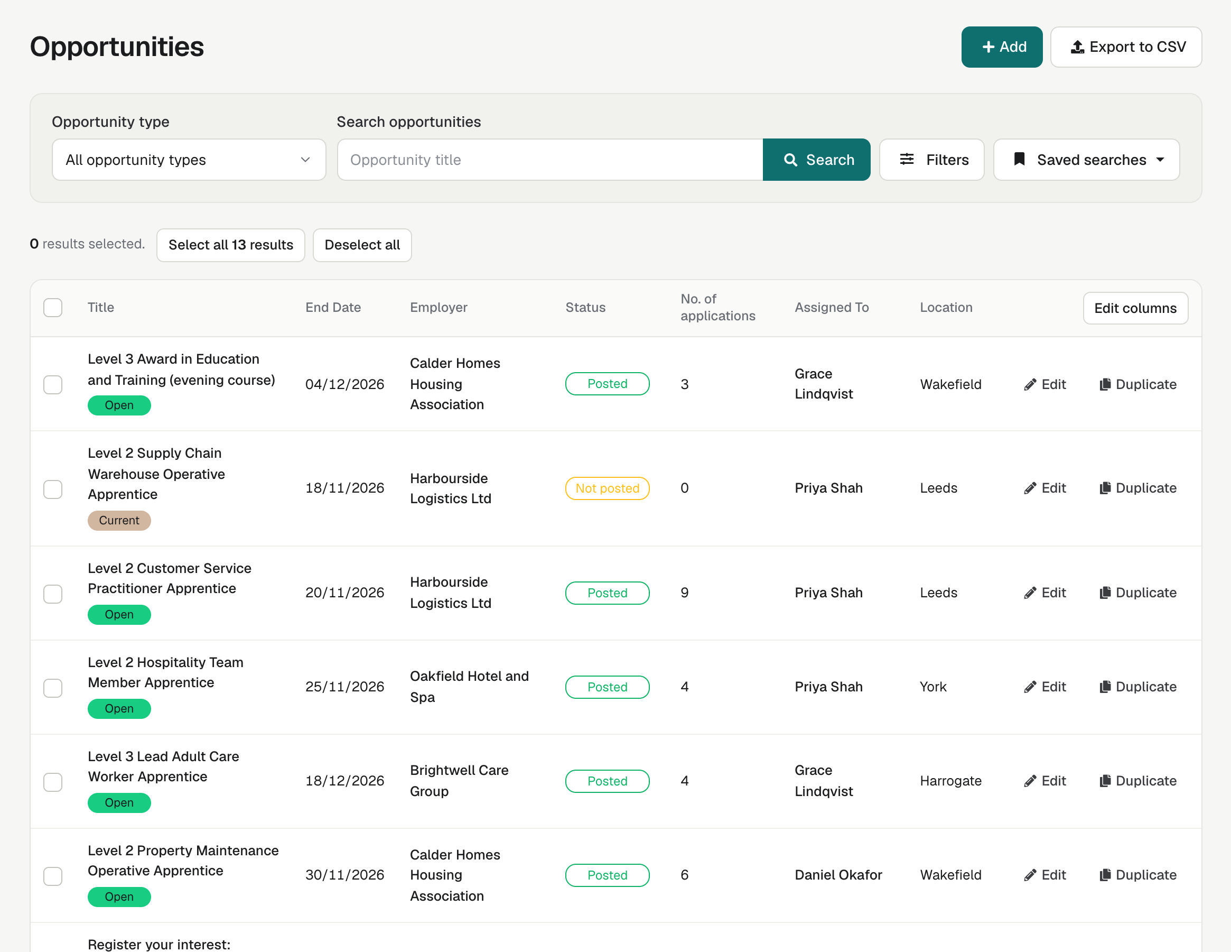Click the Level 3 Lead Adult Care Worker Apprentice title

point(163,767)
